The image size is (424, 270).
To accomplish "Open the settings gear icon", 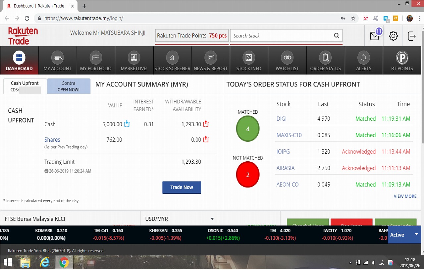I will pos(393,36).
